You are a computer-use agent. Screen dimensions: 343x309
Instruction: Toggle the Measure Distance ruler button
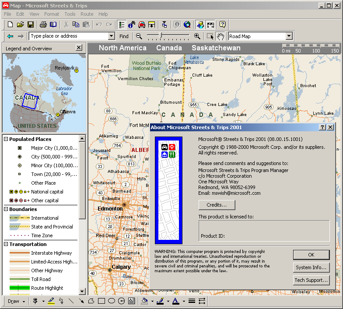click(x=210, y=25)
